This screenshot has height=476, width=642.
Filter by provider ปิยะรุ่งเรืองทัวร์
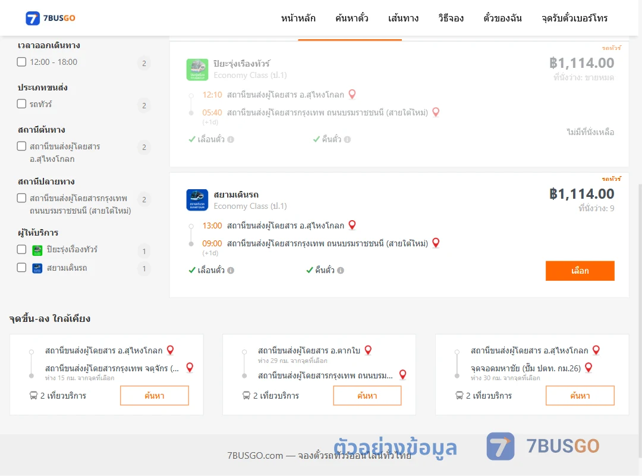[x=22, y=249]
